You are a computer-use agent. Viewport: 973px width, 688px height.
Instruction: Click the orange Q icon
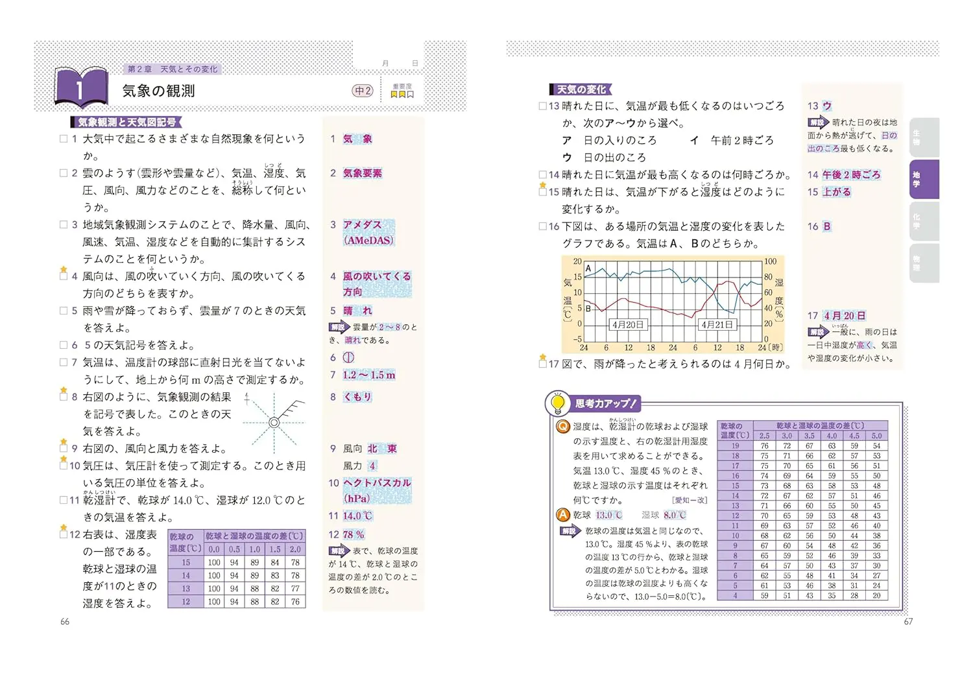tap(563, 427)
